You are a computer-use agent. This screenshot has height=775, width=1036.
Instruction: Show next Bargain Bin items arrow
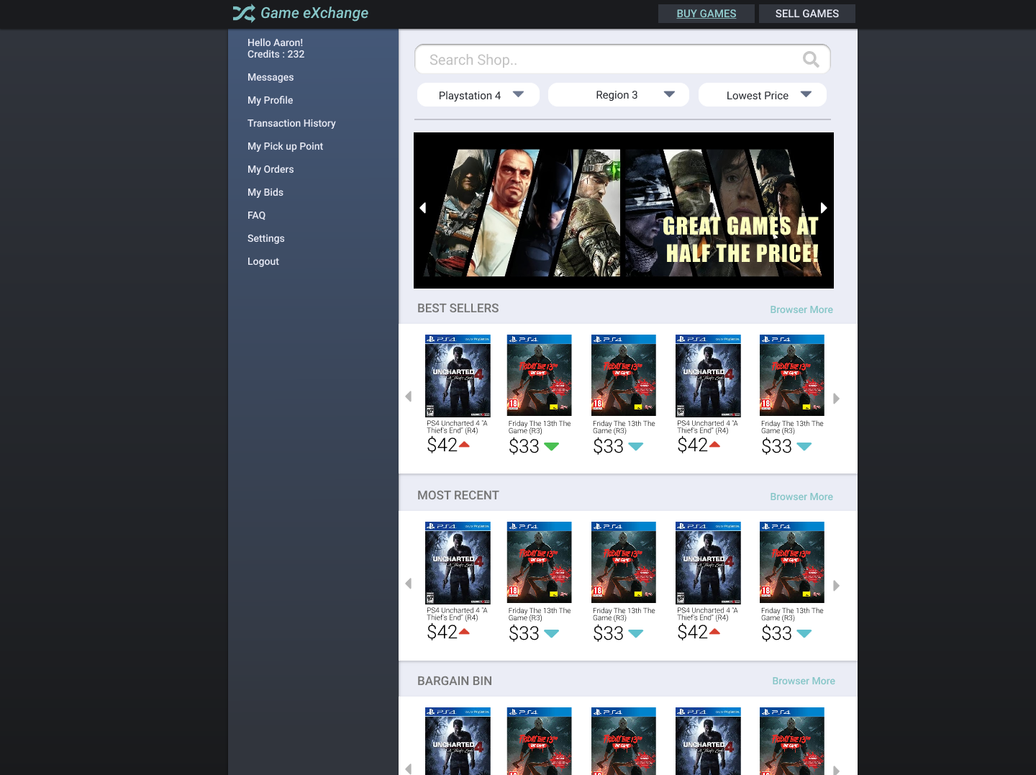[836, 770]
